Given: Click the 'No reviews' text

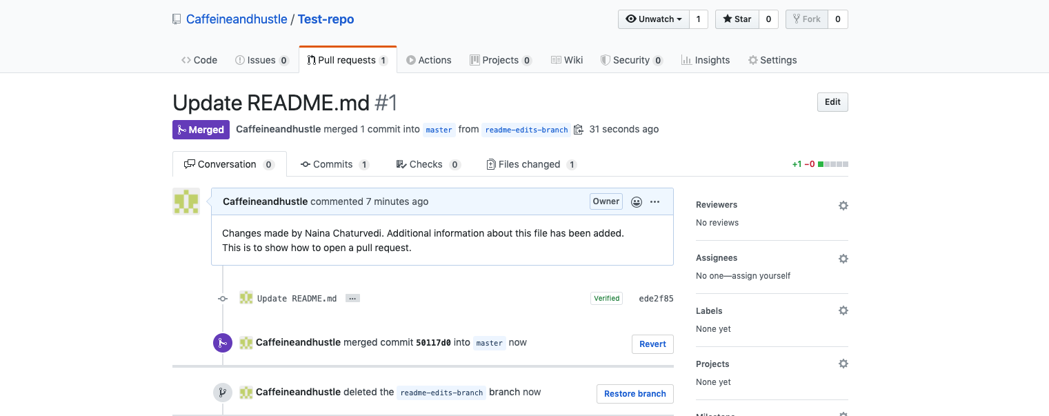Looking at the screenshot, I should coord(717,223).
